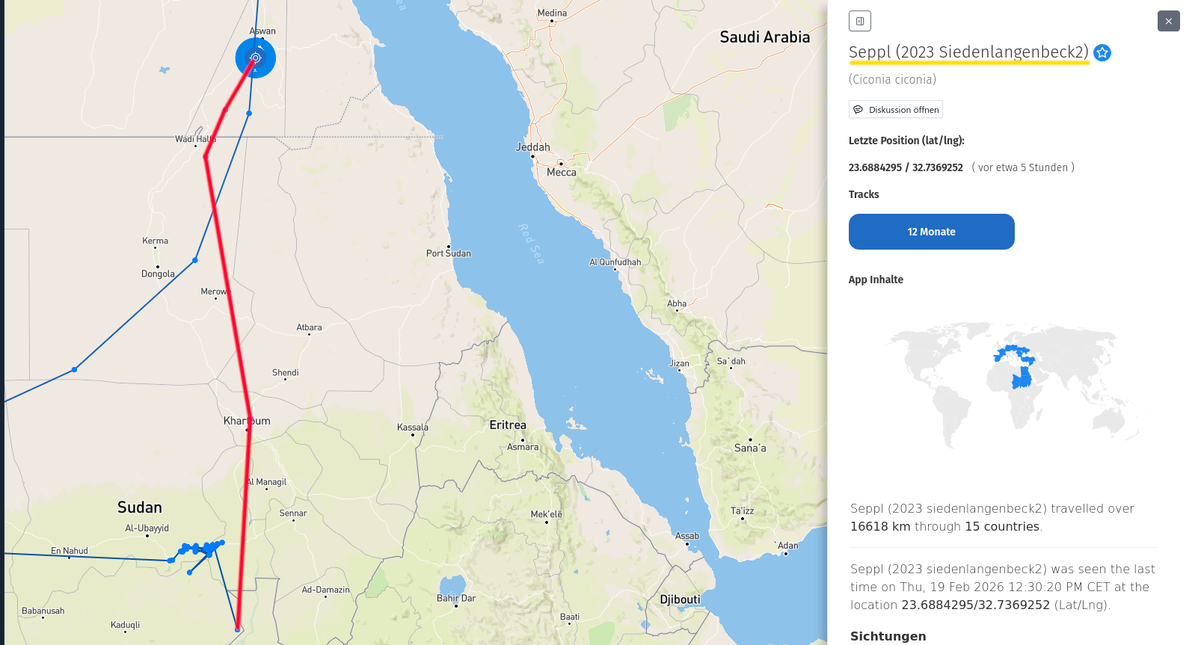Select the blue track point just south of Aswan
1201x645 pixels.
click(249, 114)
